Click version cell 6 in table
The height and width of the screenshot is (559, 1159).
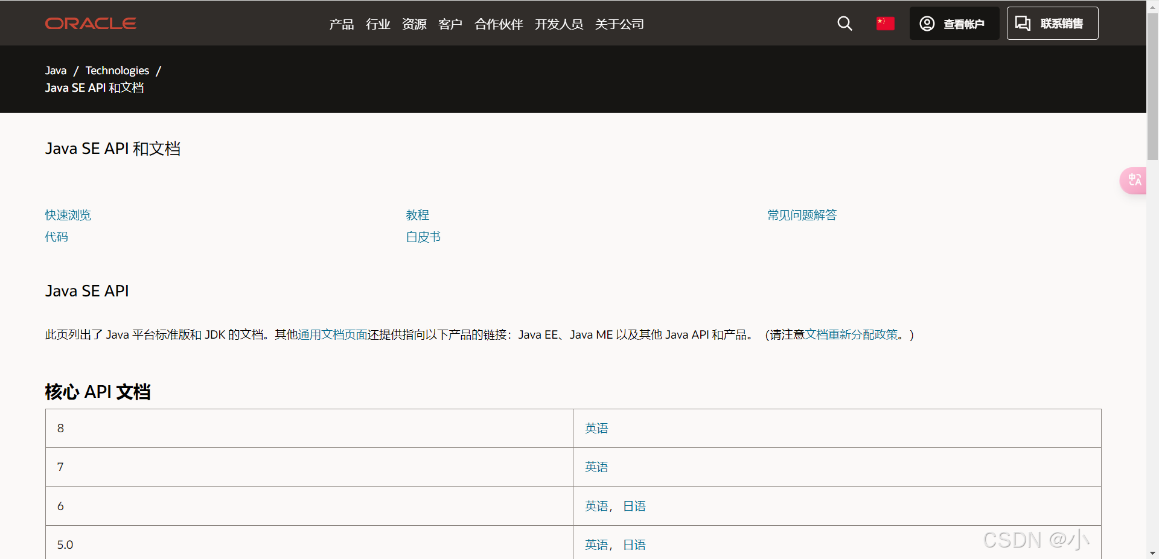pos(309,506)
